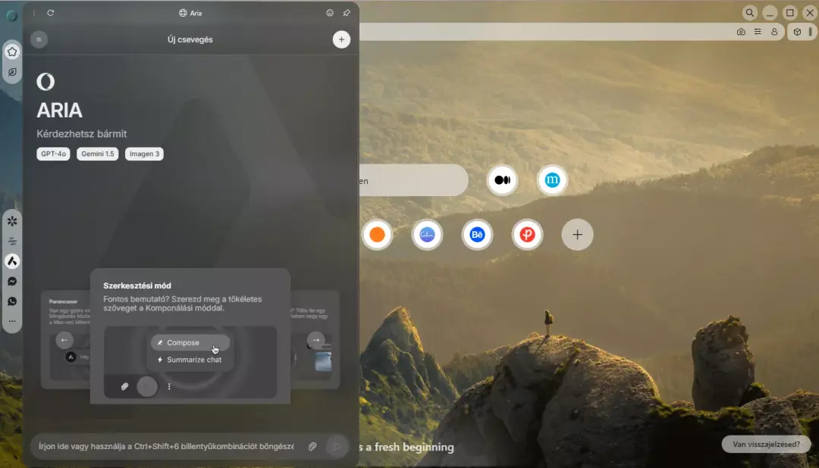Open the orange circle speed dial tile

377,235
